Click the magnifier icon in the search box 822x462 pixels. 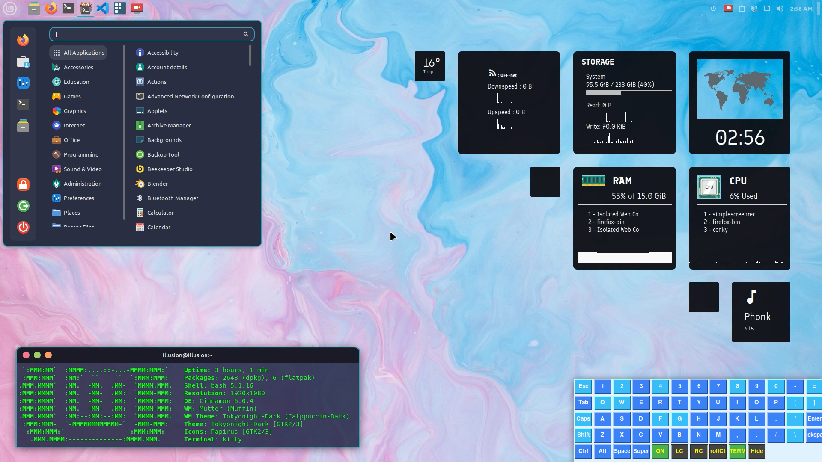click(246, 34)
